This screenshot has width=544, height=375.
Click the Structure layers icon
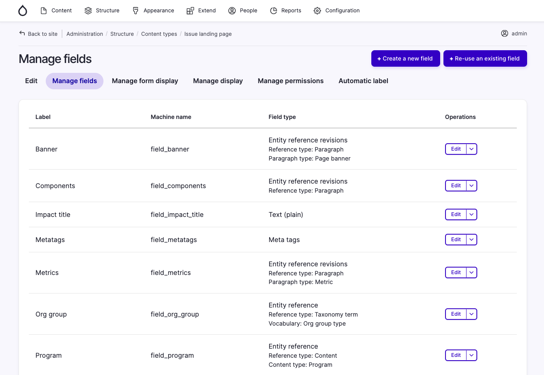coord(88,11)
